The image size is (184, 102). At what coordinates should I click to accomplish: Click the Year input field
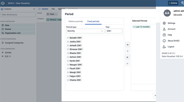pyautogui.click(x=114, y=31)
